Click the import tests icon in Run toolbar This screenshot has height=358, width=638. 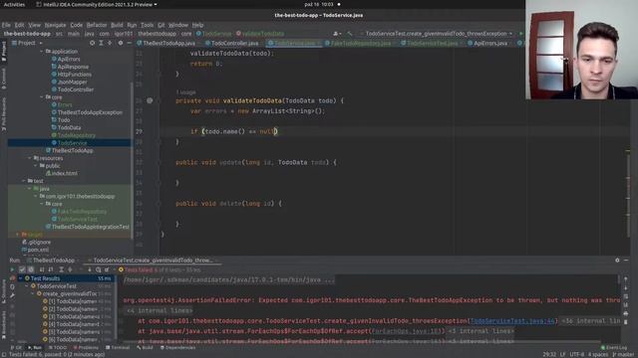tap(107, 269)
